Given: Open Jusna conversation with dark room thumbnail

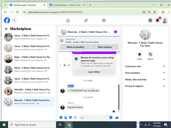Looking at the screenshot, I should click(x=29, y=37).
